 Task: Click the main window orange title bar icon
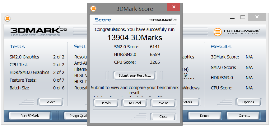7,18
